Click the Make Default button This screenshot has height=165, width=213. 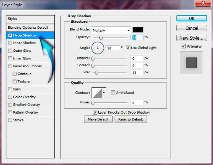click(x=98, y=119)
